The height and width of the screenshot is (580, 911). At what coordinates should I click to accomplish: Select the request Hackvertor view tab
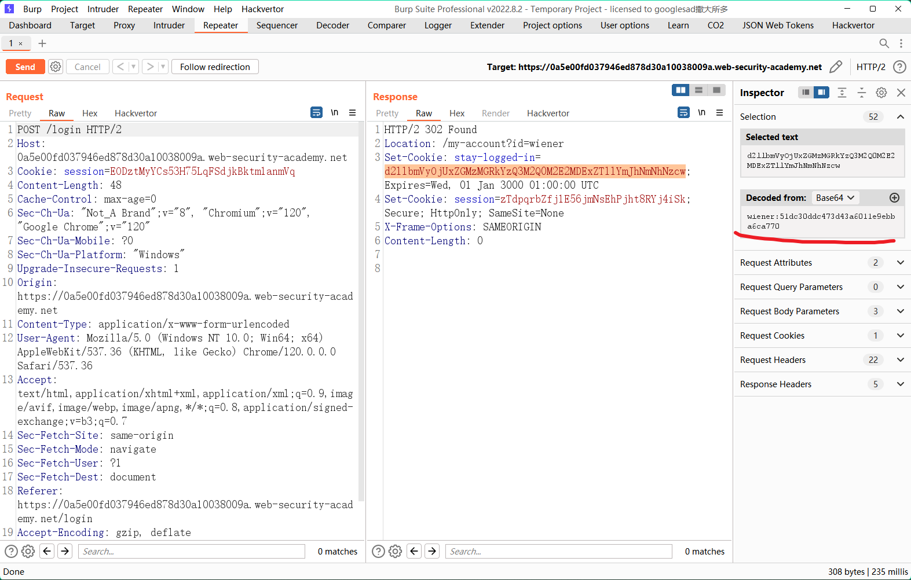coord(136,113)
